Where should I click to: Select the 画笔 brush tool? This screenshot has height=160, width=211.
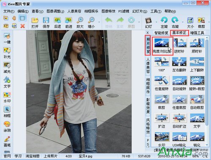(x=7, y=141)
